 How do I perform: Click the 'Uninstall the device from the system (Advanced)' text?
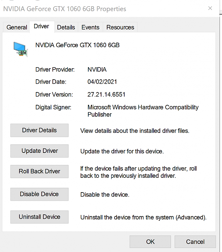coord(143,217)
